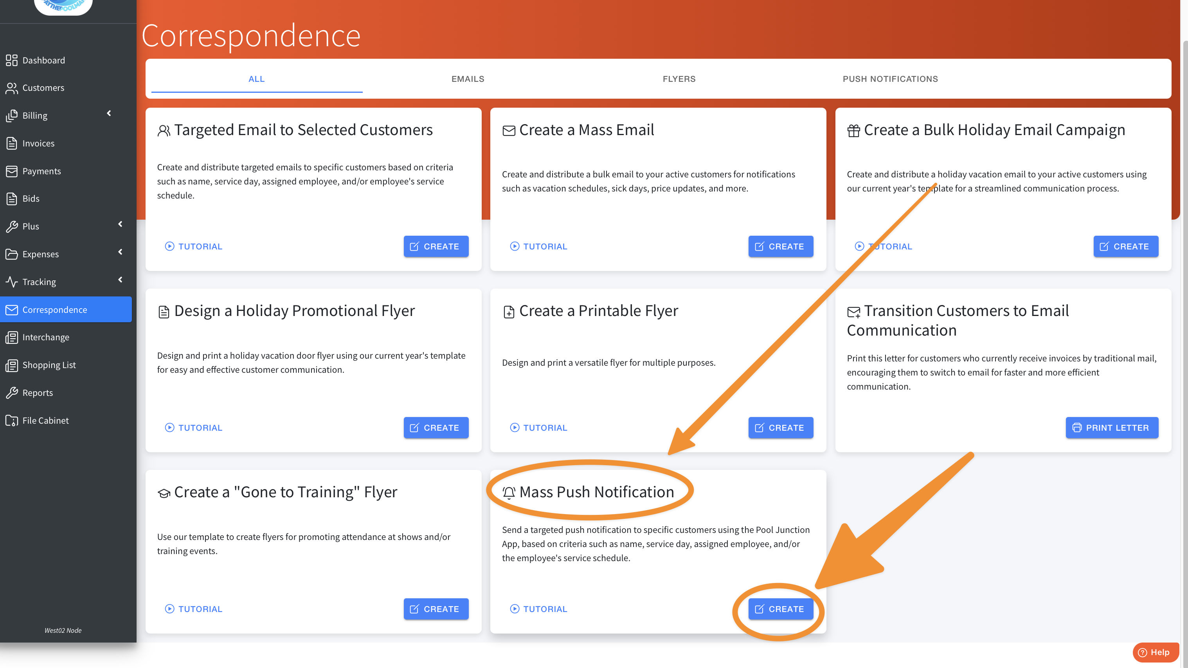Click the Customers people icon
The image size is (1188, 668).
11,88
